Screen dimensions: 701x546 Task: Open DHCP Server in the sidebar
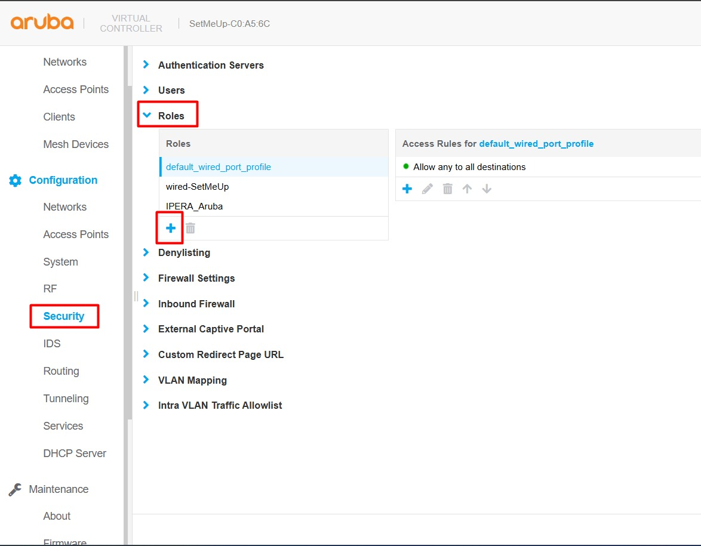[x=75, y=454]
